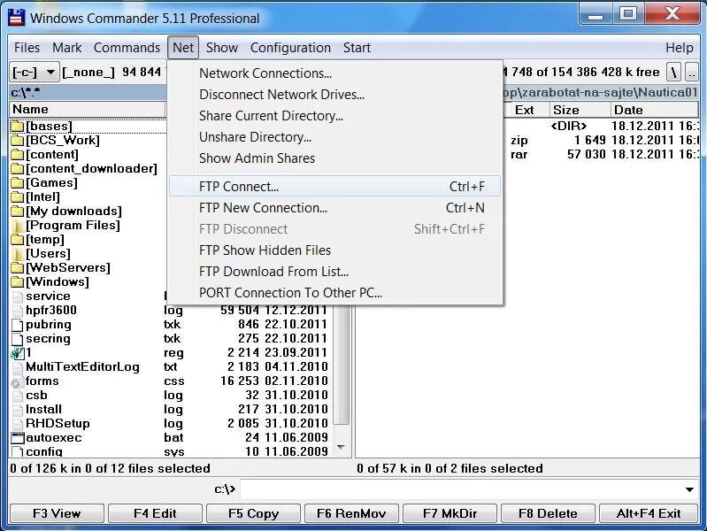The image size is (707, 531).
Task: Open the [-c-] drive dropdown
Action: 35,73
